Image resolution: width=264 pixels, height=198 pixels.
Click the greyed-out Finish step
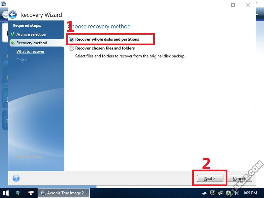click(x=21, y=60)
